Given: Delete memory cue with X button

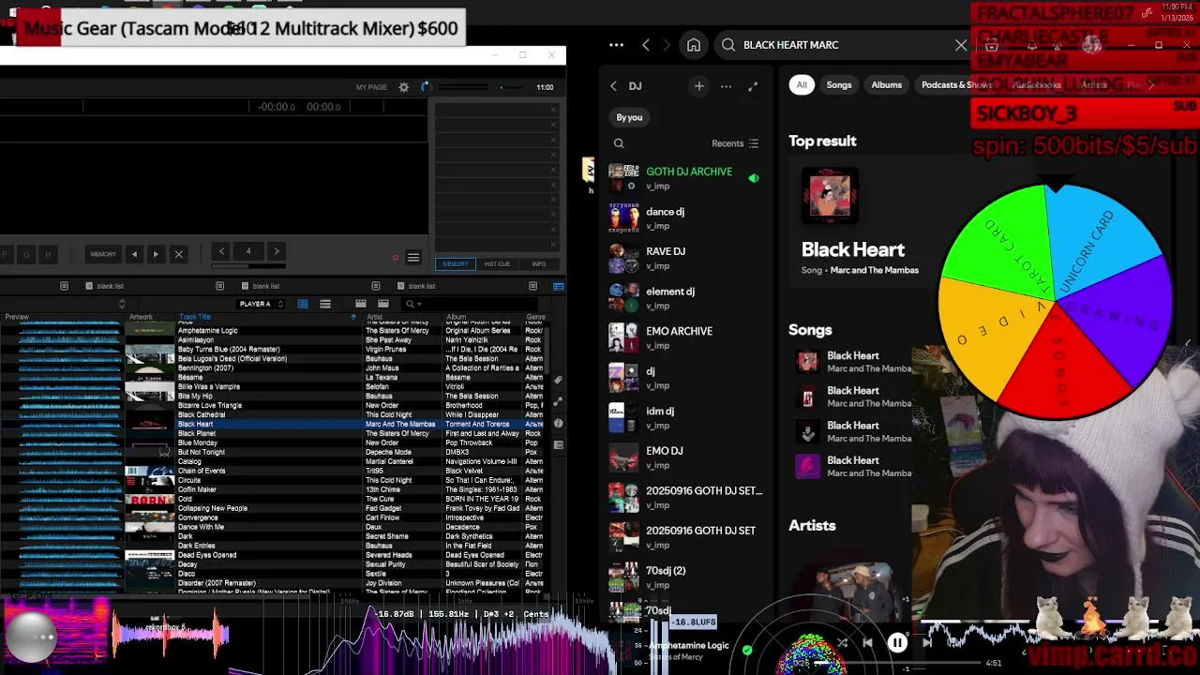Looking at the screenshot, I should click(x=178, y=254).
